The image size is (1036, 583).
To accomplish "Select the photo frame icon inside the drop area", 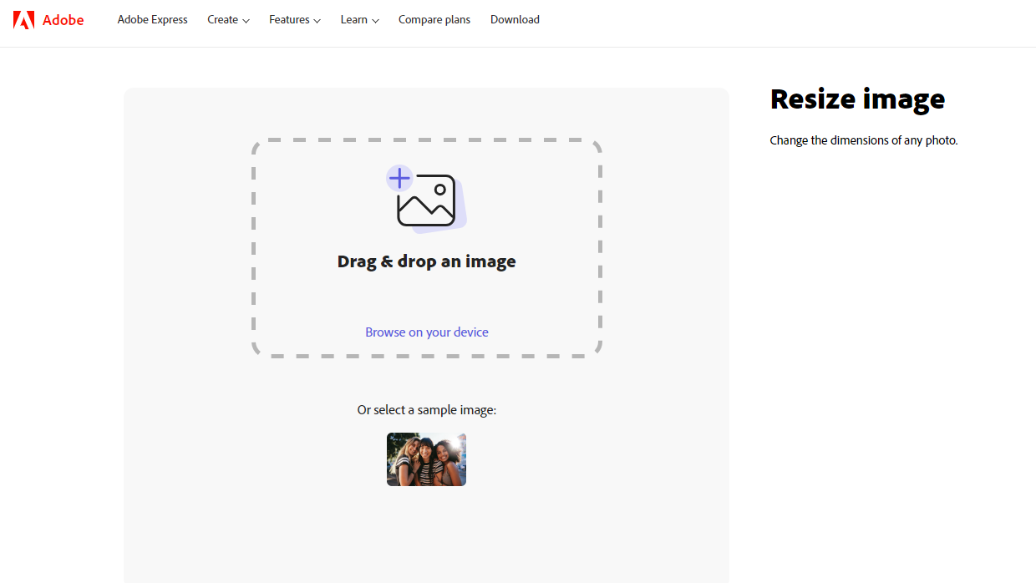I will coord(429,202).
